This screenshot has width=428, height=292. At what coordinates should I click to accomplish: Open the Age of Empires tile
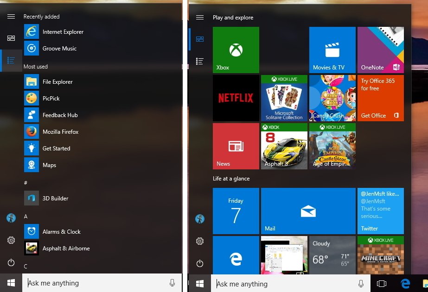coord(332,146)
